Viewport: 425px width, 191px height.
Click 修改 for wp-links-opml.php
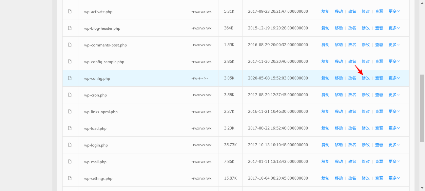(366, 112)
